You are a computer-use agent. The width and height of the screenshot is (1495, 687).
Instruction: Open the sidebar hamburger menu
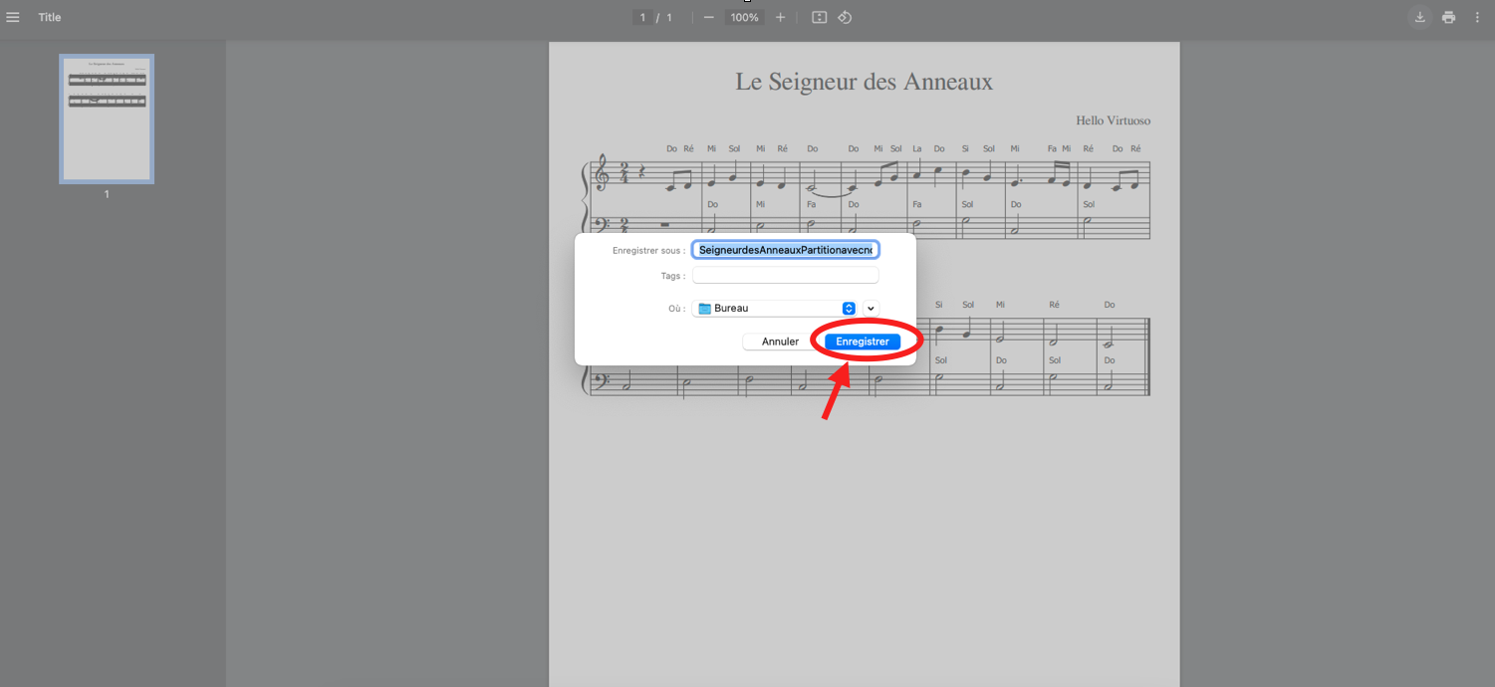[x=13, y=17]
